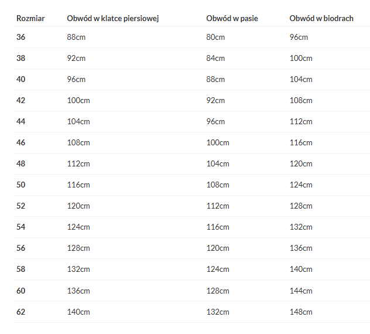370x334 pixels.
Task: Click chest value 100cm for size 42
Action: point(78,100)
